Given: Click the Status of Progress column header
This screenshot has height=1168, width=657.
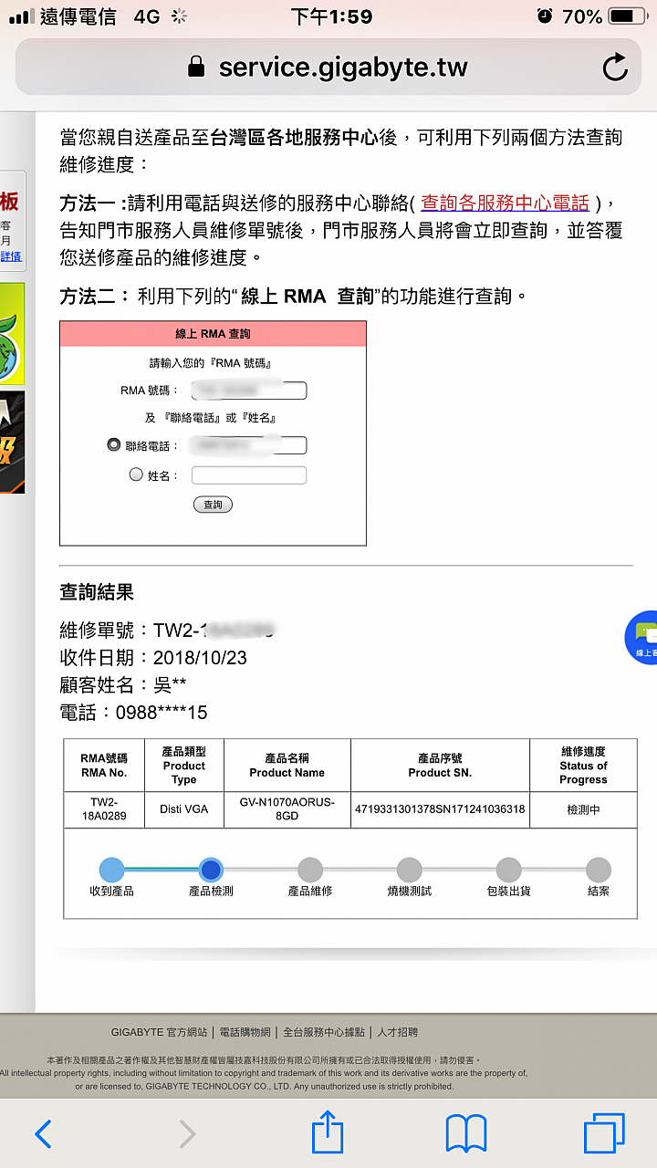Looking at the screenshot, I should tap(583, 766).
